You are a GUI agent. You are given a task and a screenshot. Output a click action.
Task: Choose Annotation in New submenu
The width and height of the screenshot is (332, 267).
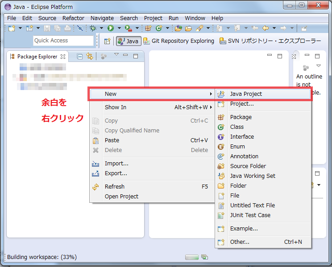(263, 156)
